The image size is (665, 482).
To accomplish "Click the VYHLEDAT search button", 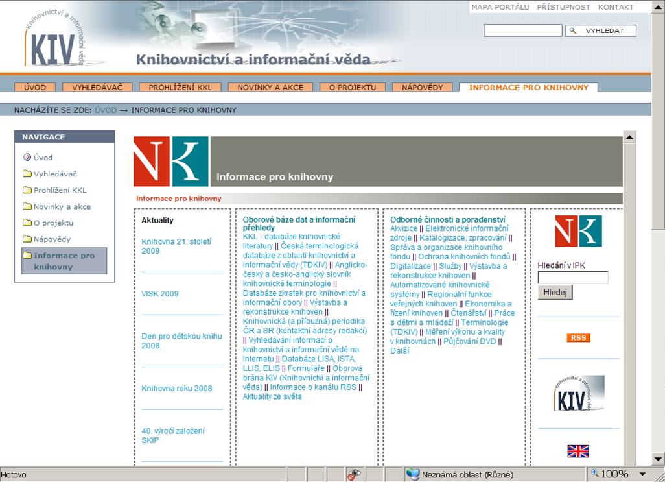I will tap(601, 30).
